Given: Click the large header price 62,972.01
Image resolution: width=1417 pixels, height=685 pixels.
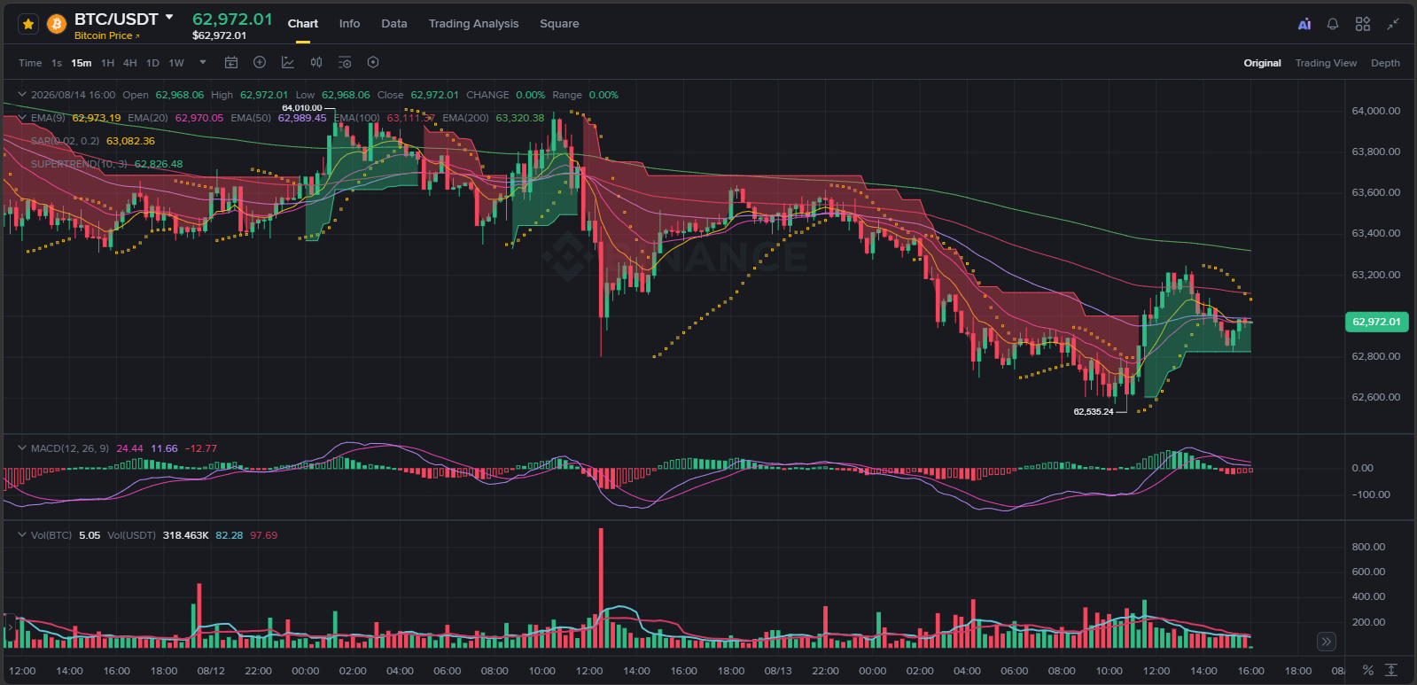Looking at the screenshot, I should 232,19.
